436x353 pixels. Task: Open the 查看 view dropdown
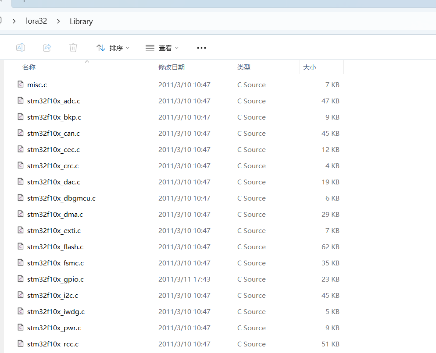click(x=162, y=48)
